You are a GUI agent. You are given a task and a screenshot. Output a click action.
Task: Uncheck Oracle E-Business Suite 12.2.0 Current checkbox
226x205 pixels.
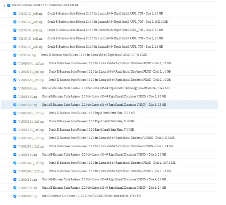click(9, 5)
